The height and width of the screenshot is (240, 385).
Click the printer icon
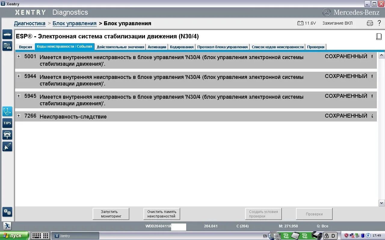click(370, 23)
